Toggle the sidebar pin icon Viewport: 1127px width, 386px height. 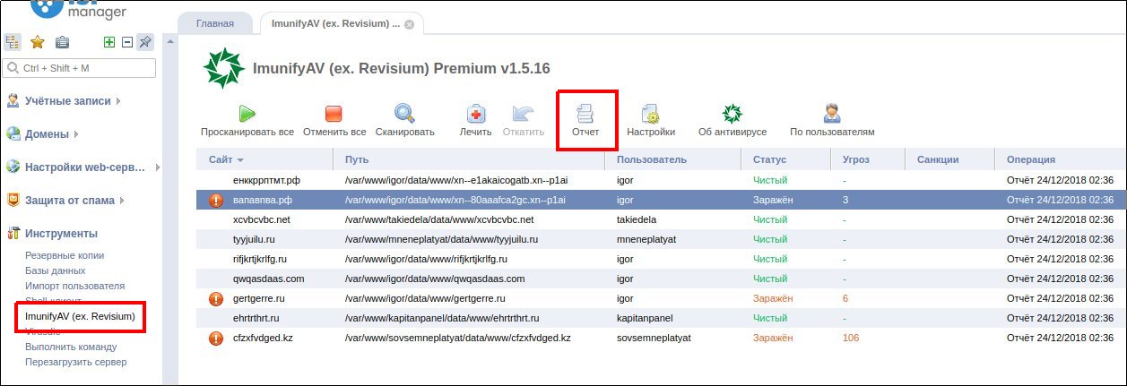click(145, 41)
